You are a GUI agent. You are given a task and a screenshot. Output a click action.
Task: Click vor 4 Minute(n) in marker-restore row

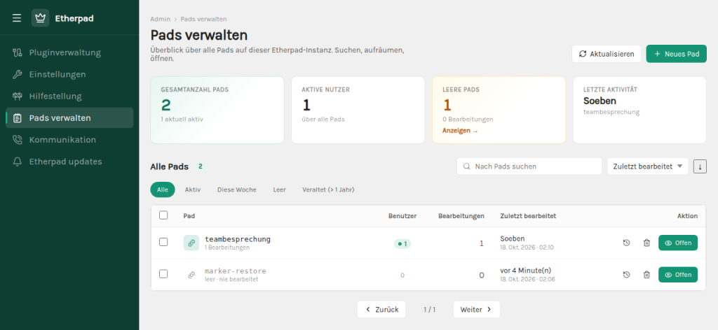526,271
